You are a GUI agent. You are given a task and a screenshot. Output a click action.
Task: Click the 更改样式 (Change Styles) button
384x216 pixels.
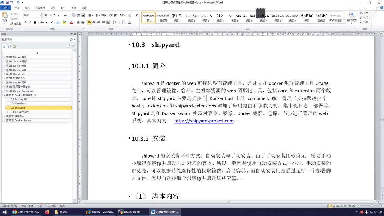tap(352, 17)
